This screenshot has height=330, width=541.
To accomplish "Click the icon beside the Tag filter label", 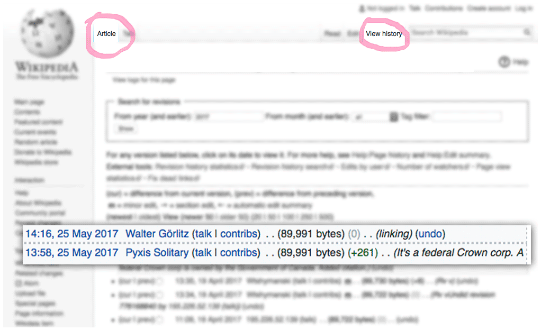I will (393, 117).
